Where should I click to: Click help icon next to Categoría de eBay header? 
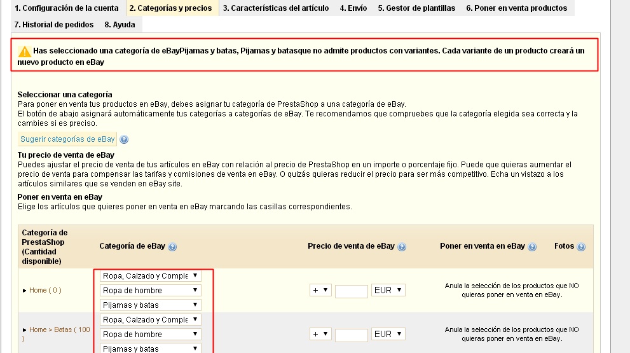(x=172, y=247)
